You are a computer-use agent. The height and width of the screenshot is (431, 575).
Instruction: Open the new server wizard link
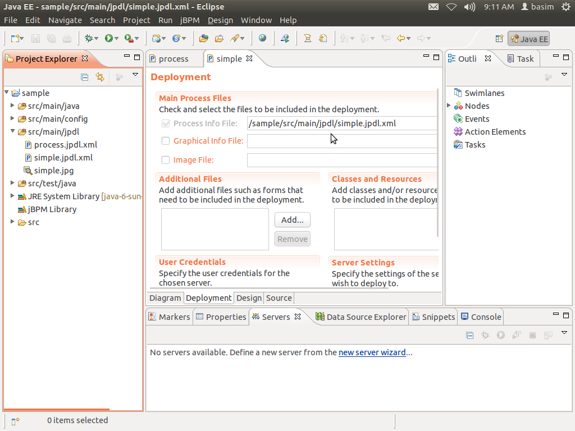click(372, 352)
